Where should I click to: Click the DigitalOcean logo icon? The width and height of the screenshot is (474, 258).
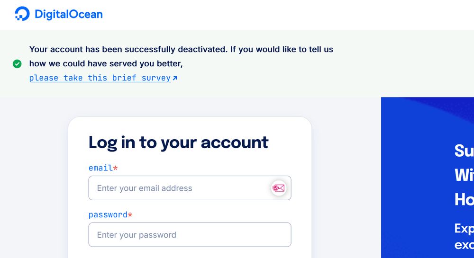coord(22,14)
